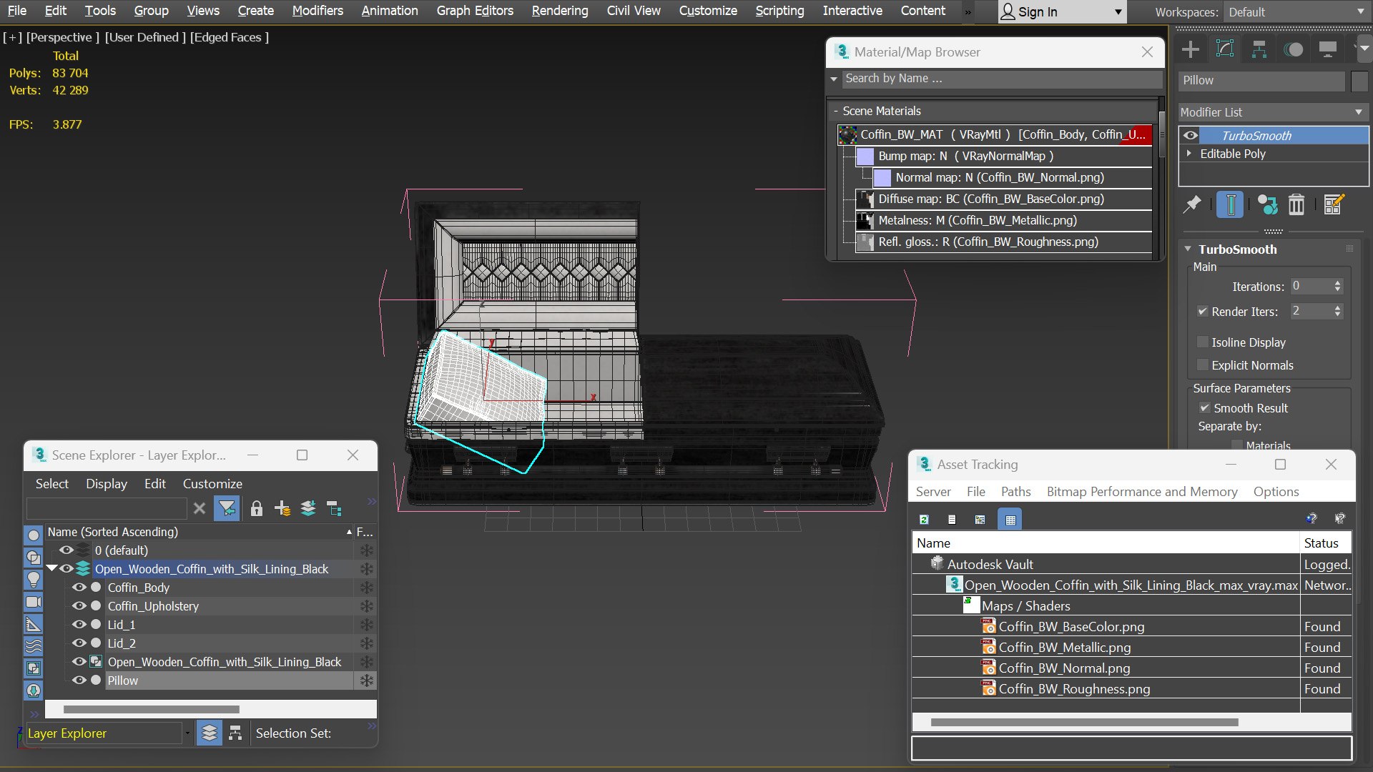Toggle the filter icon in Scene Explorer toolbar
This screenshot has height=772, width=1373.
point(227,508)
